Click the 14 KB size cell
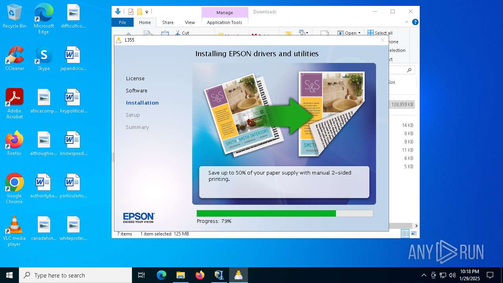Viewport: 503px width, 283px height. click(408, 125)
